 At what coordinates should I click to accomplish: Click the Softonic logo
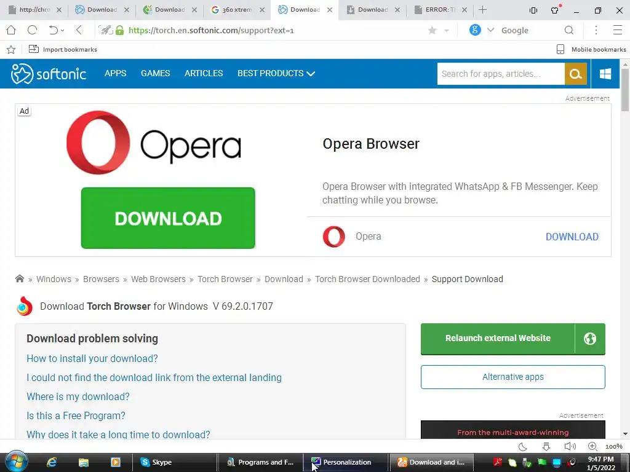(x=48, y=74)
